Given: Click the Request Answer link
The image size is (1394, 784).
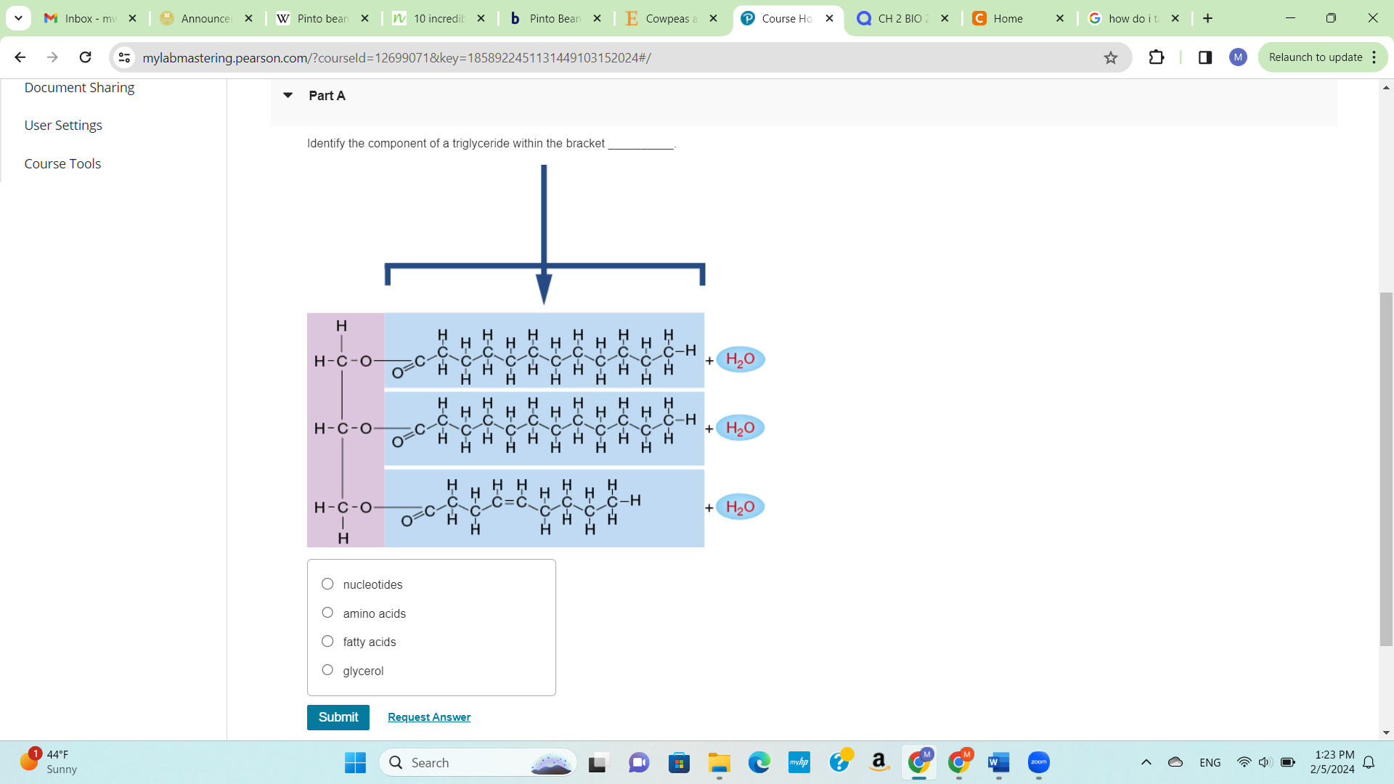Looking at the screenshot, I should 428,716.
